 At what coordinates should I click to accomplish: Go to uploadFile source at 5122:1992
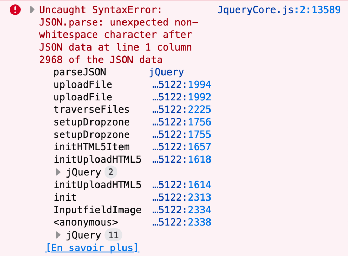[x=182, y=97]
